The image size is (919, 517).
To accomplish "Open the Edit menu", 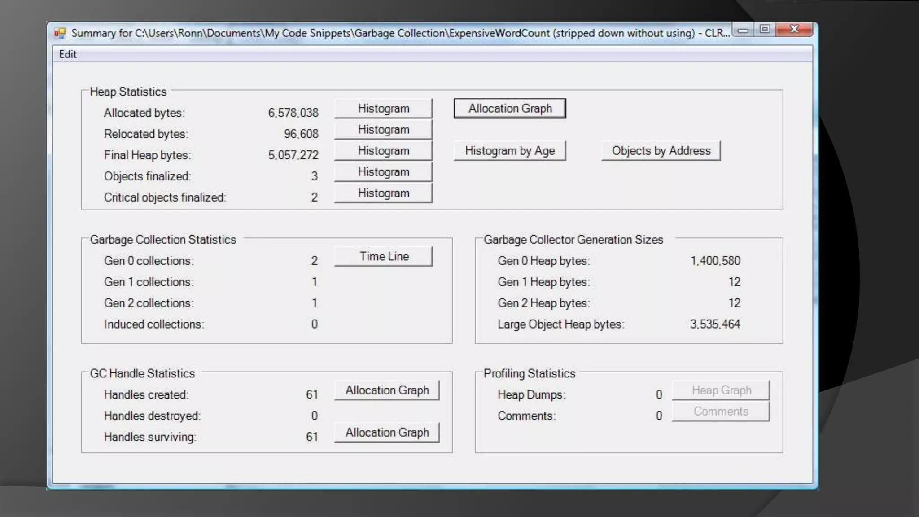I will [68, 54].
